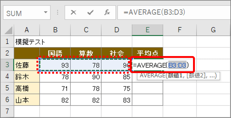Open Insert Function via the fx icon

coord(107,13)
